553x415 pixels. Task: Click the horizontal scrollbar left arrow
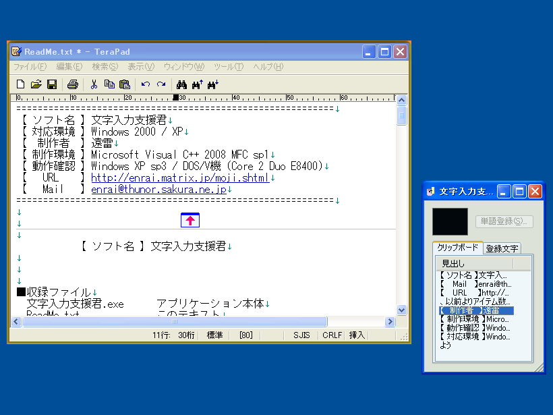(x=16, y=321)
